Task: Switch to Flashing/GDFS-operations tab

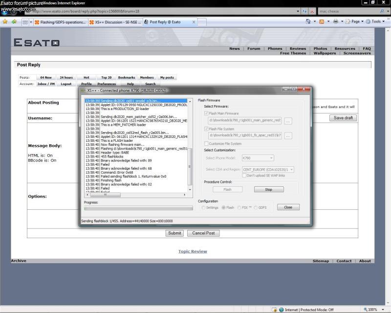Action: 60,22
